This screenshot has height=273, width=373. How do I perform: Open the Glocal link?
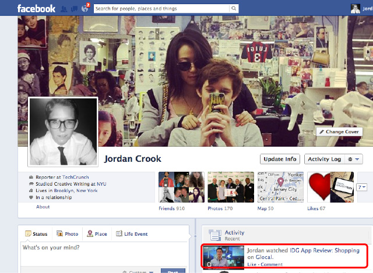pos(264,257)
